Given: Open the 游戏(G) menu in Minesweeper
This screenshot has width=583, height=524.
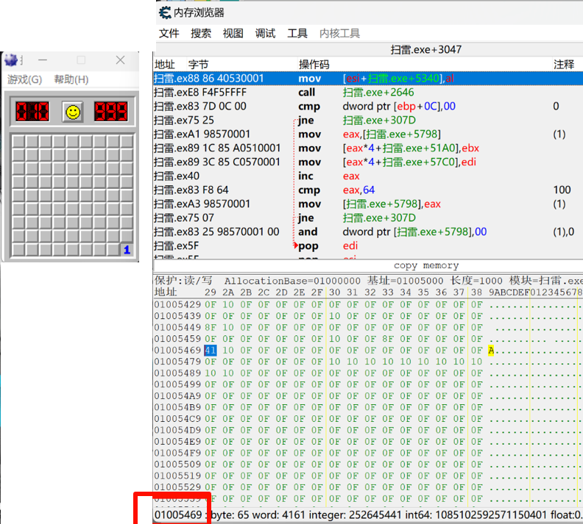Looking at the screenshot, I should 24,79.
